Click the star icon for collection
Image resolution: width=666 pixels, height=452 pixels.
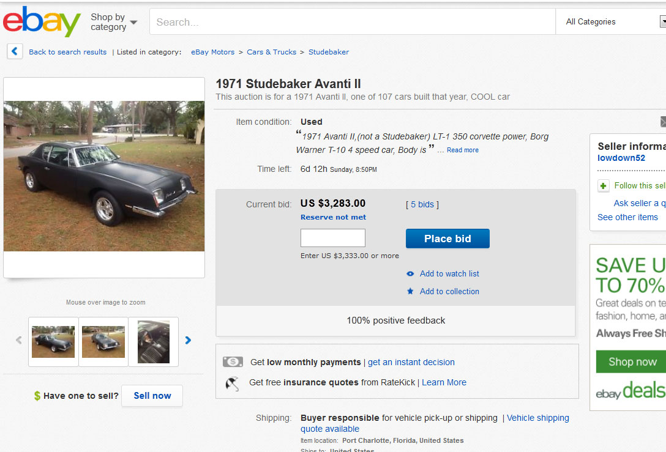coord(410,292)
